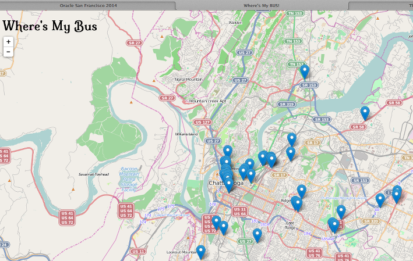Zoom out with the minus button
The height and width of the screenshot is (261, 413).
[x=8, y=52]
